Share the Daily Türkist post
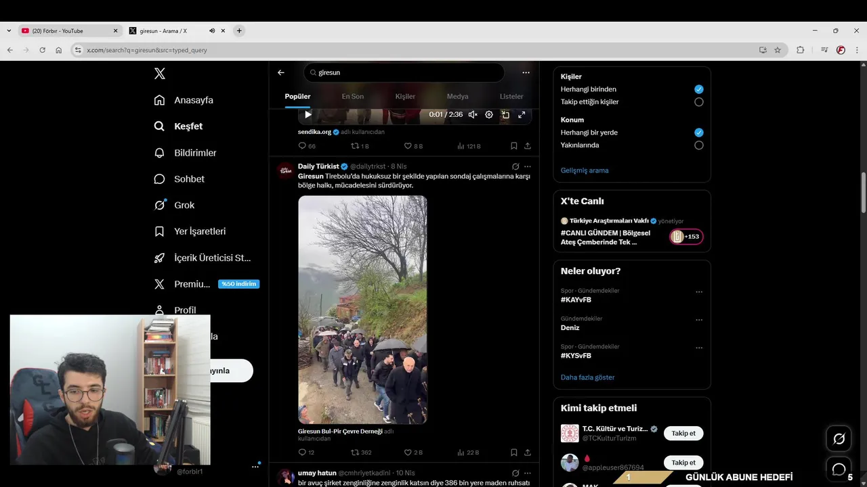The width and height of the screenshot is (867, 487). tap(527, 453)
